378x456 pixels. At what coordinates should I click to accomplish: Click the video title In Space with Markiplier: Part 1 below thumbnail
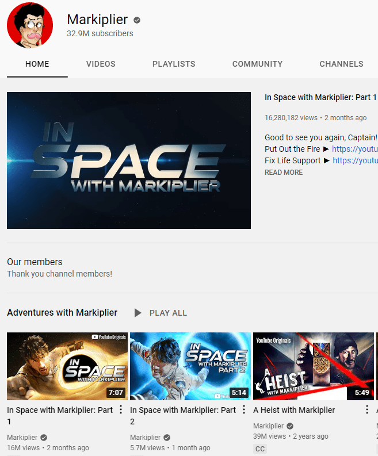(x=60, y=416)
